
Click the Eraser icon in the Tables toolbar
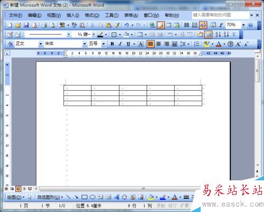(18, 35)
